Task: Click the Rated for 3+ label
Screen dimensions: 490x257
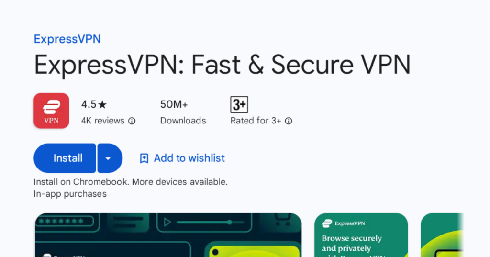Action: [256, 121]
